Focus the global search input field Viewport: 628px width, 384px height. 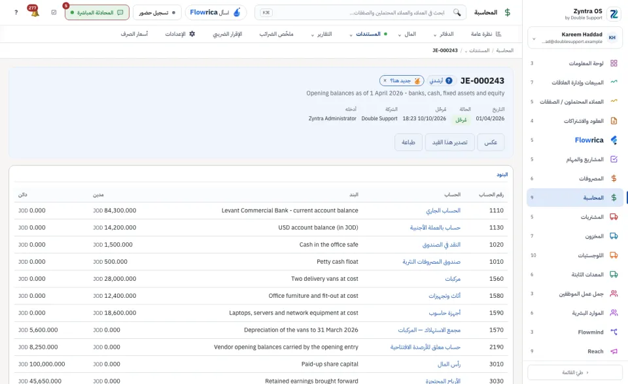point(360,12)
